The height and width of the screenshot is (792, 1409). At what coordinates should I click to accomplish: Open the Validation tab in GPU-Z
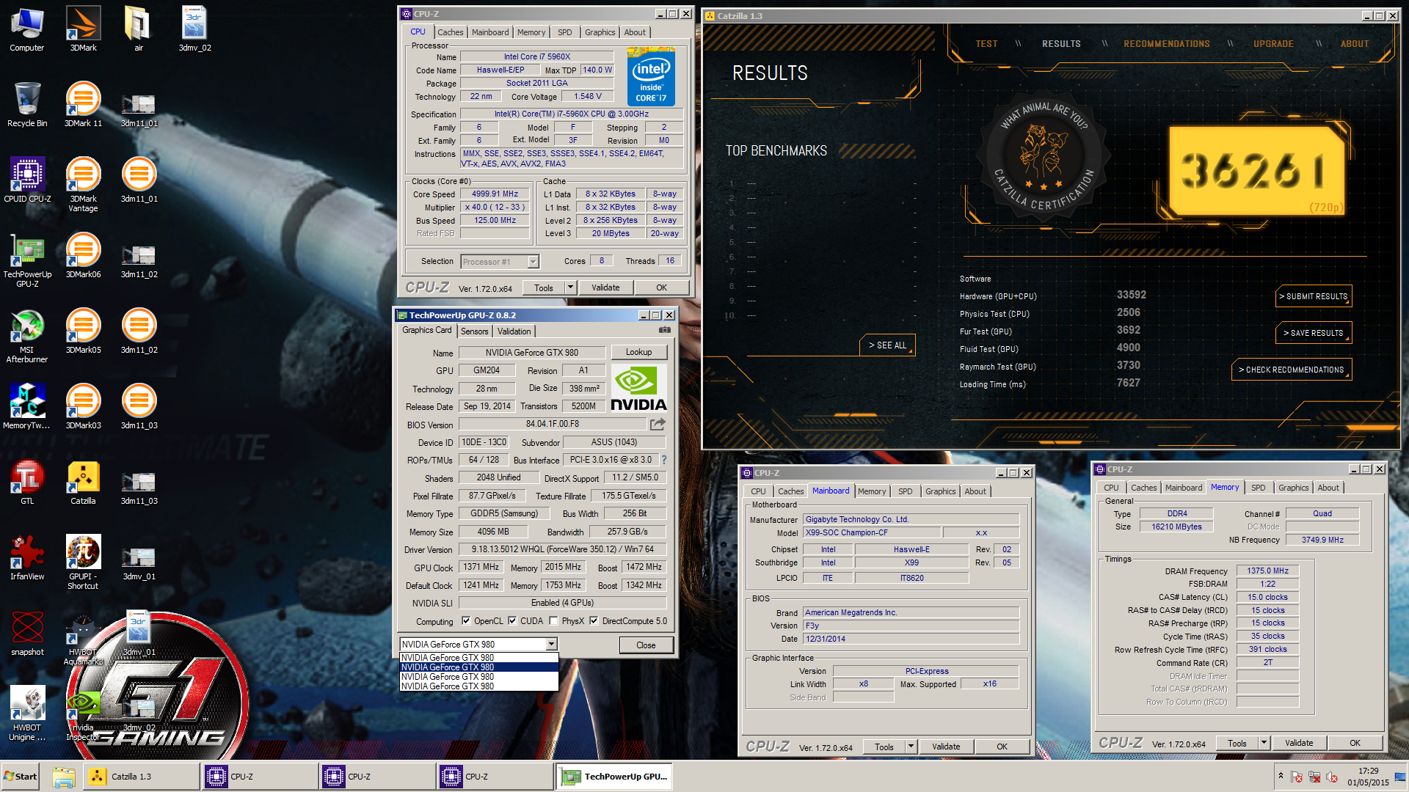[x=514, y=331]
